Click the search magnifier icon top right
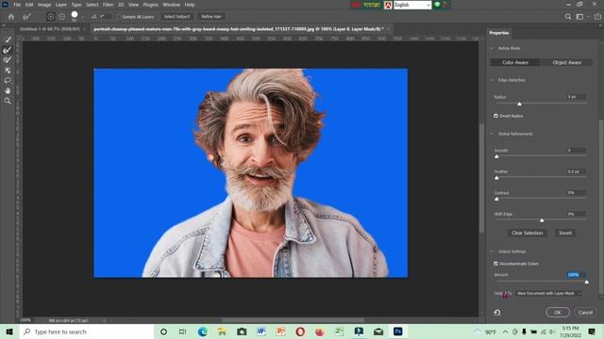The image size is (604, 339). click(568, 17)
